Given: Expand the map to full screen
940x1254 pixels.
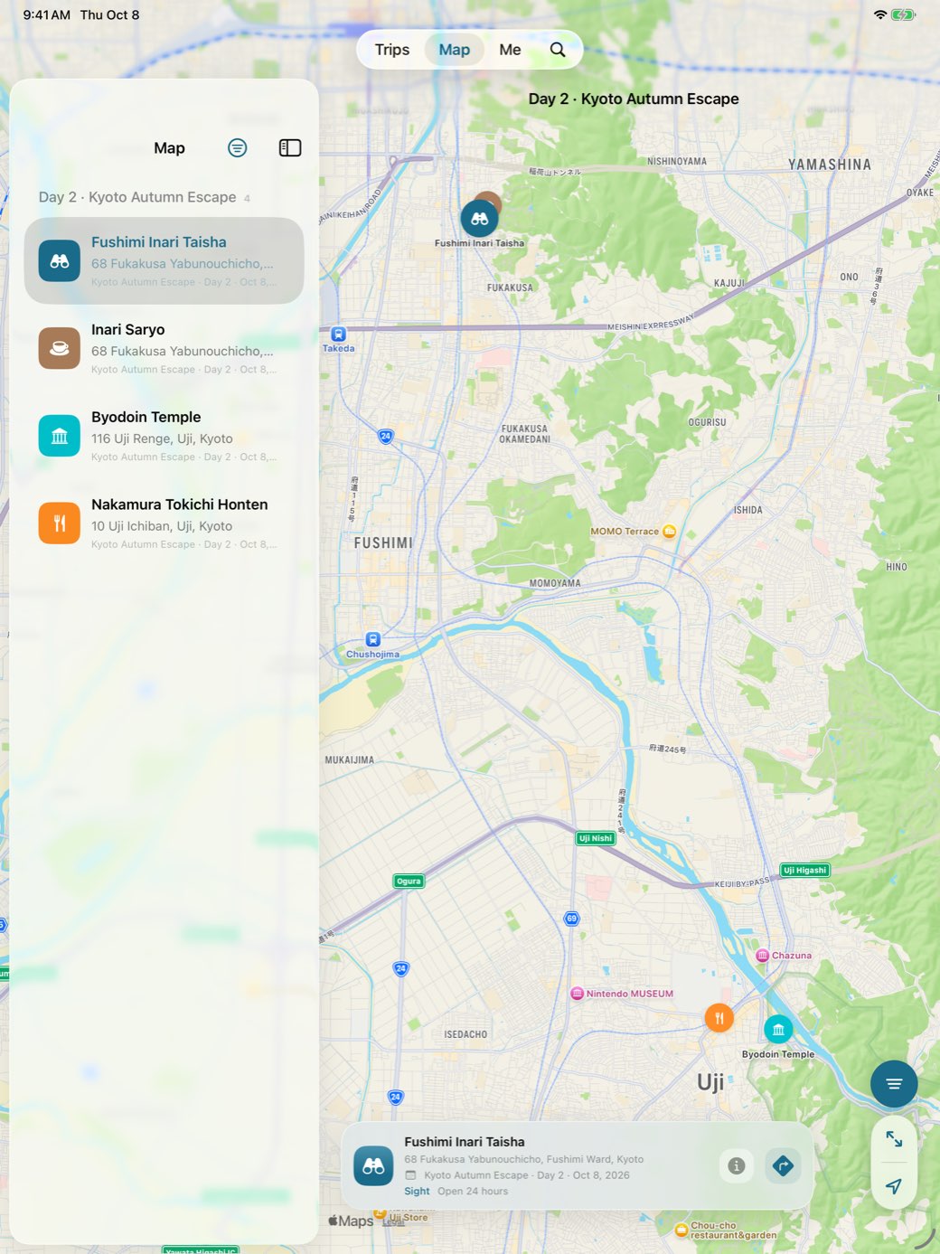Looking at the screenshot, I should coord(894,1139).
